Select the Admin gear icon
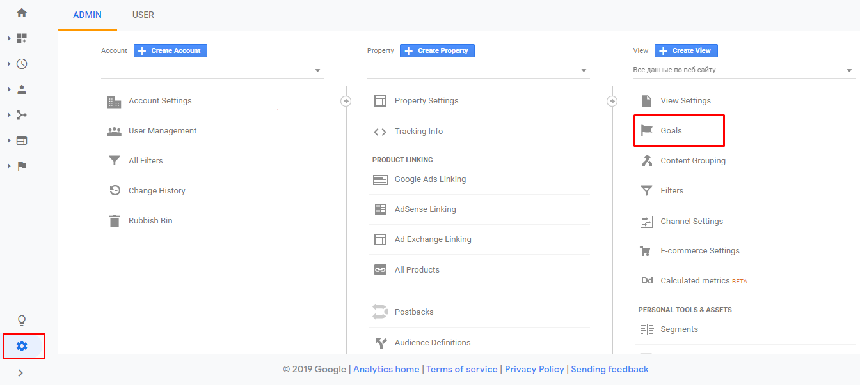Screen dimensions: 860x385 click(x=23, y=345)
